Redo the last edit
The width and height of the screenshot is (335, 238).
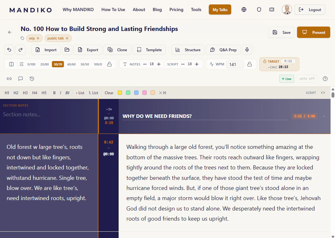(21, 50)
